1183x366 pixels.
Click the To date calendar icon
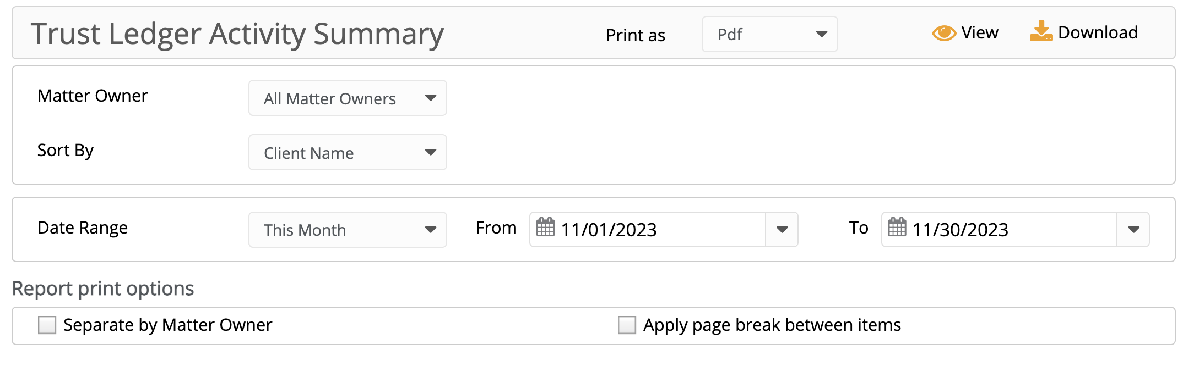pos(897,227)
